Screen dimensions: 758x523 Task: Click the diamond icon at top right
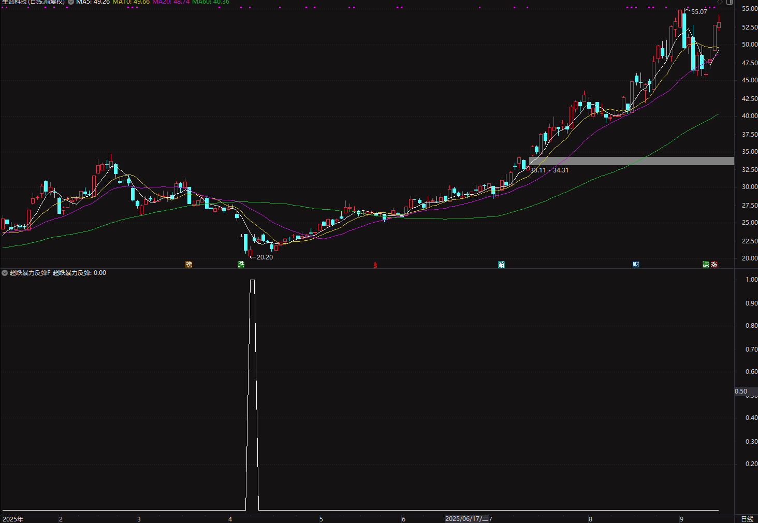point(720,2)
